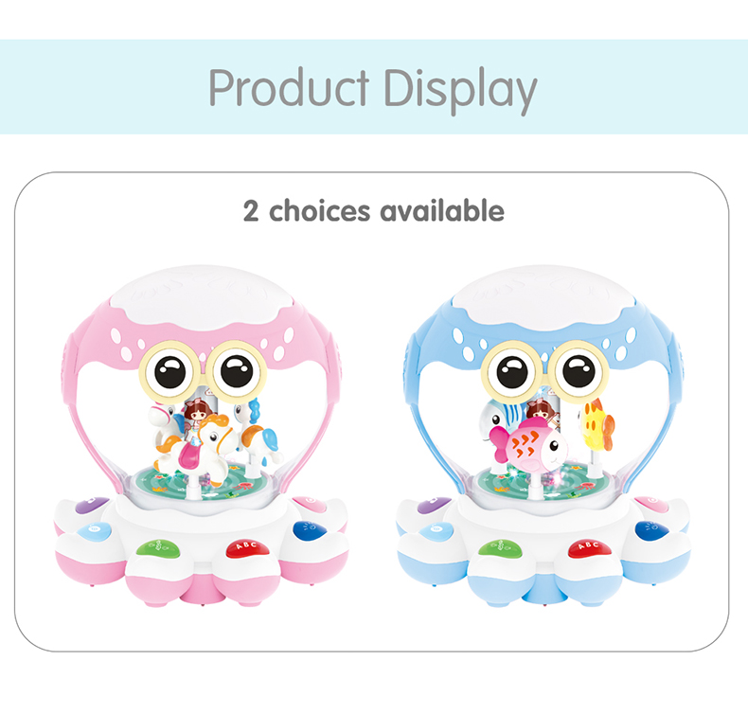Click the light blue button on blue toy
748x714 pixels.
tap(436, 531)
